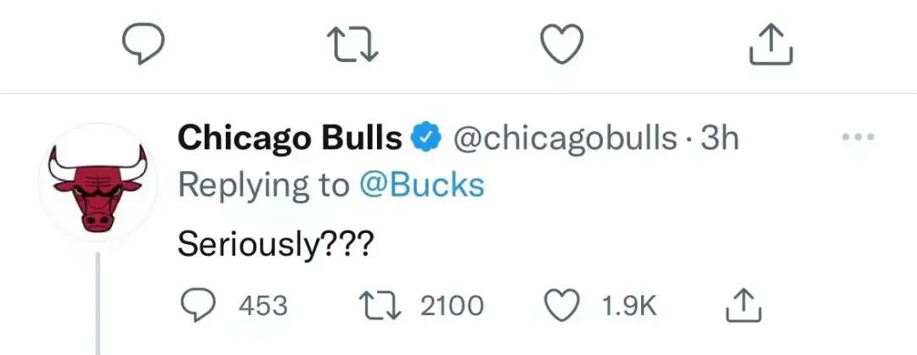Retweet the Chicago Bulls reply
917x355 pixels.
(380, 306)
